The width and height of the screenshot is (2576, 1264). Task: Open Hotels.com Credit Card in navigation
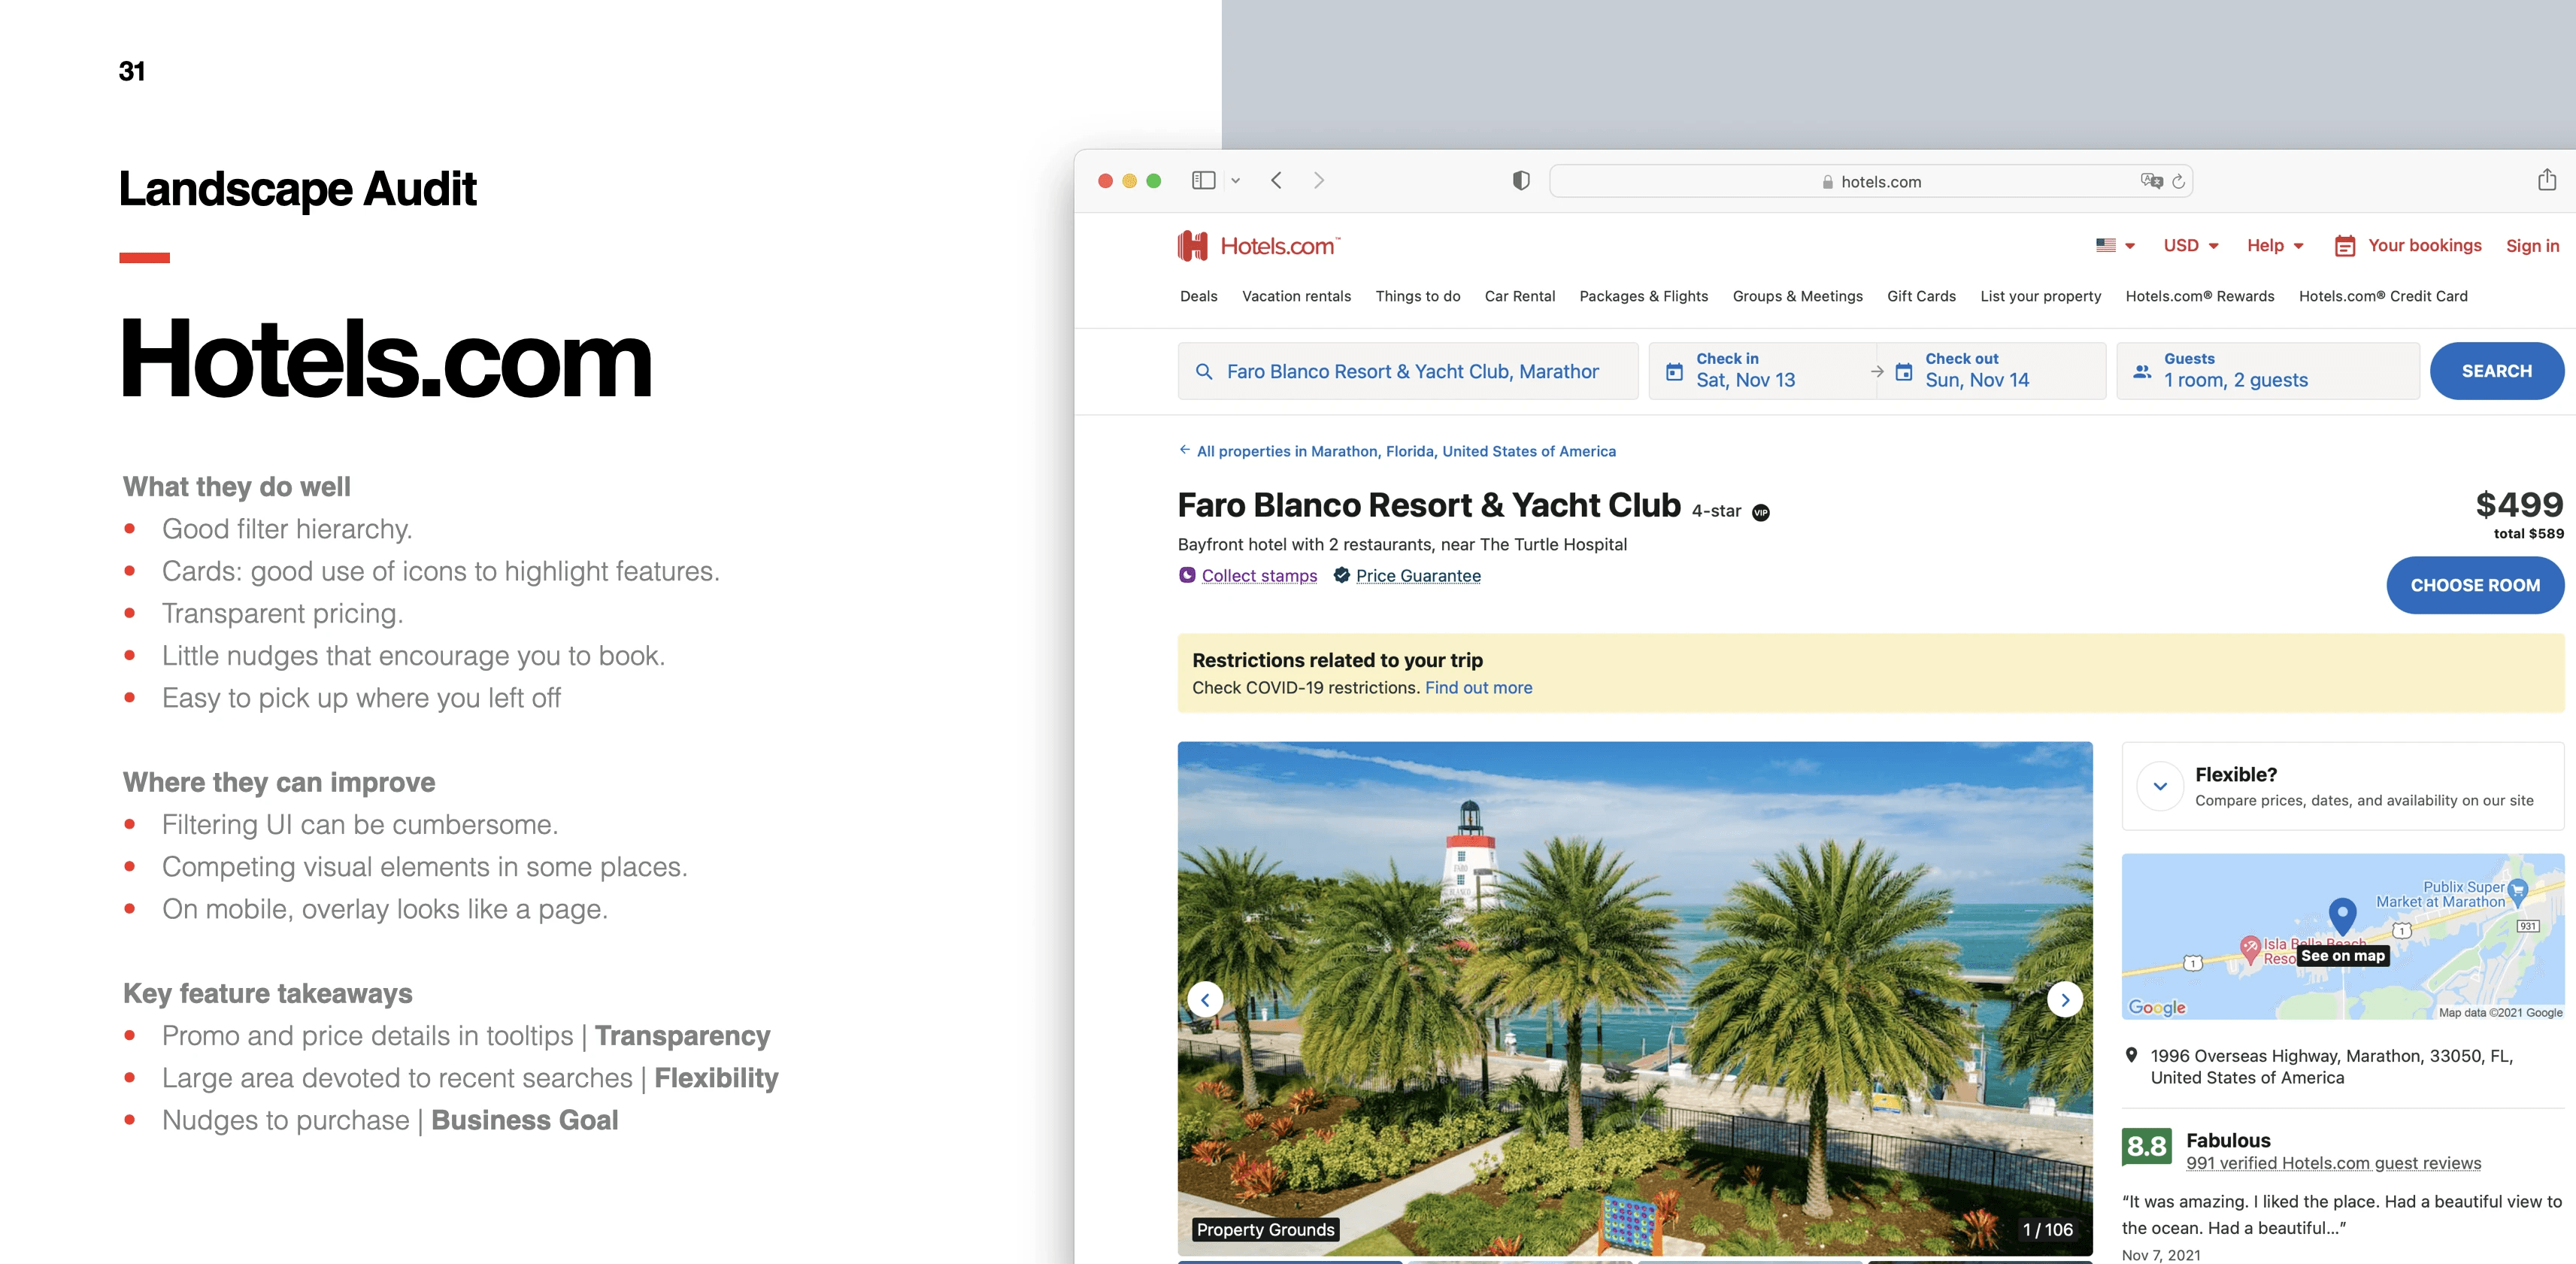(x=2382, y=296)
